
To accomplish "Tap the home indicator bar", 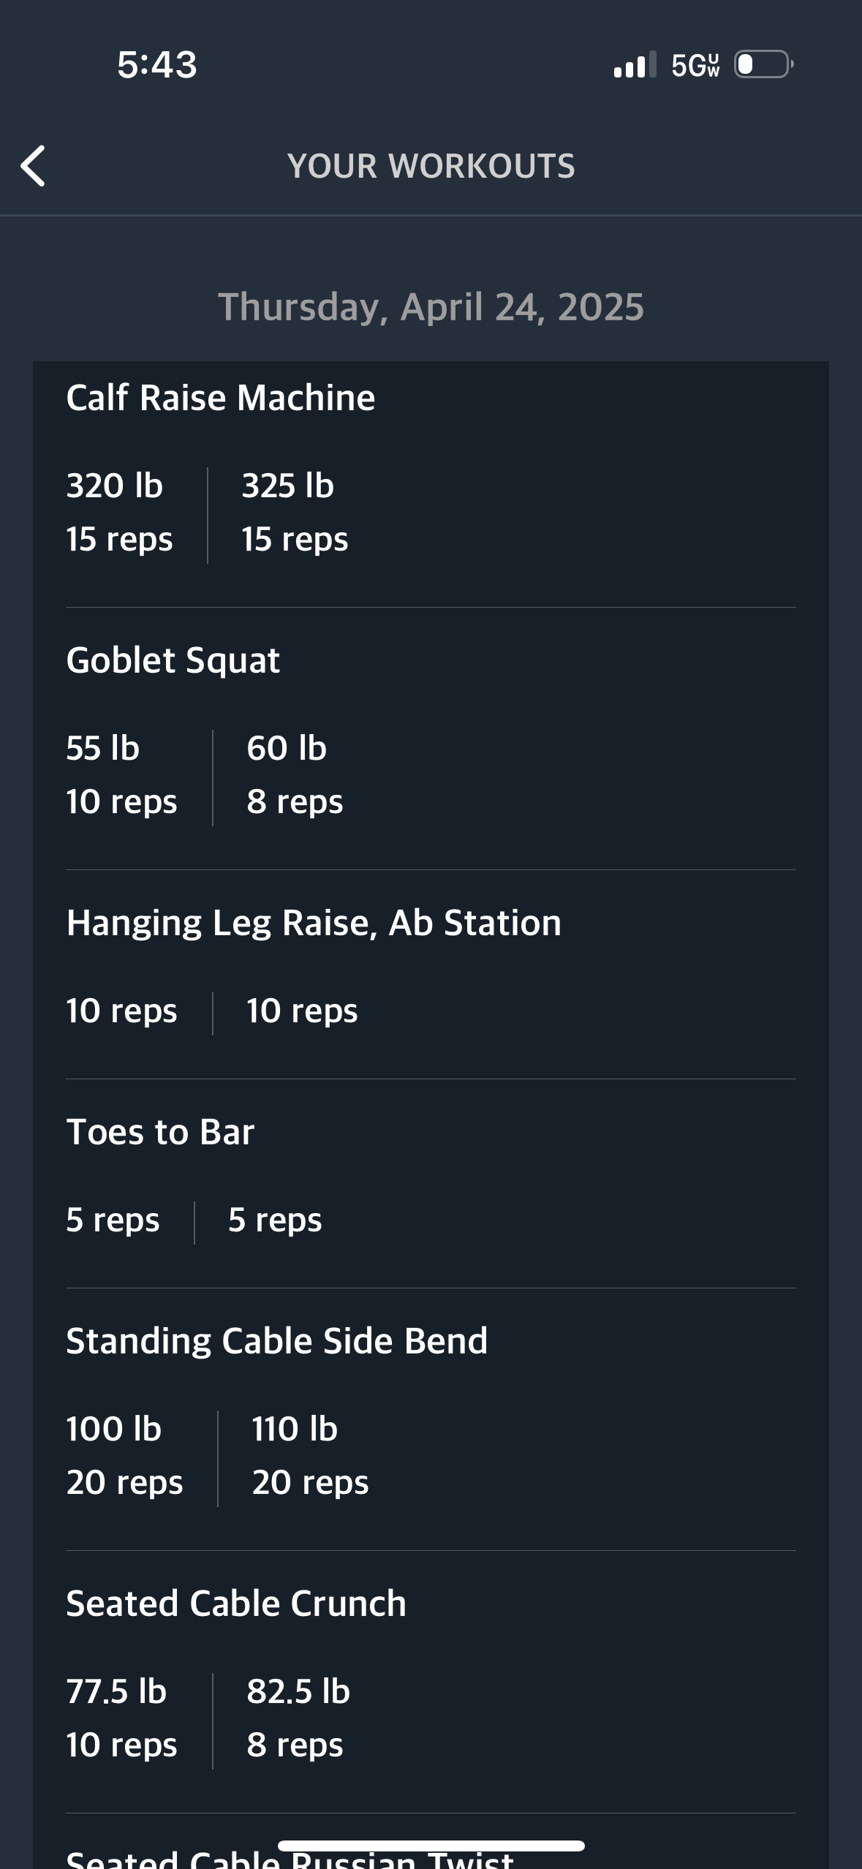I will (x=431, y=1846).
